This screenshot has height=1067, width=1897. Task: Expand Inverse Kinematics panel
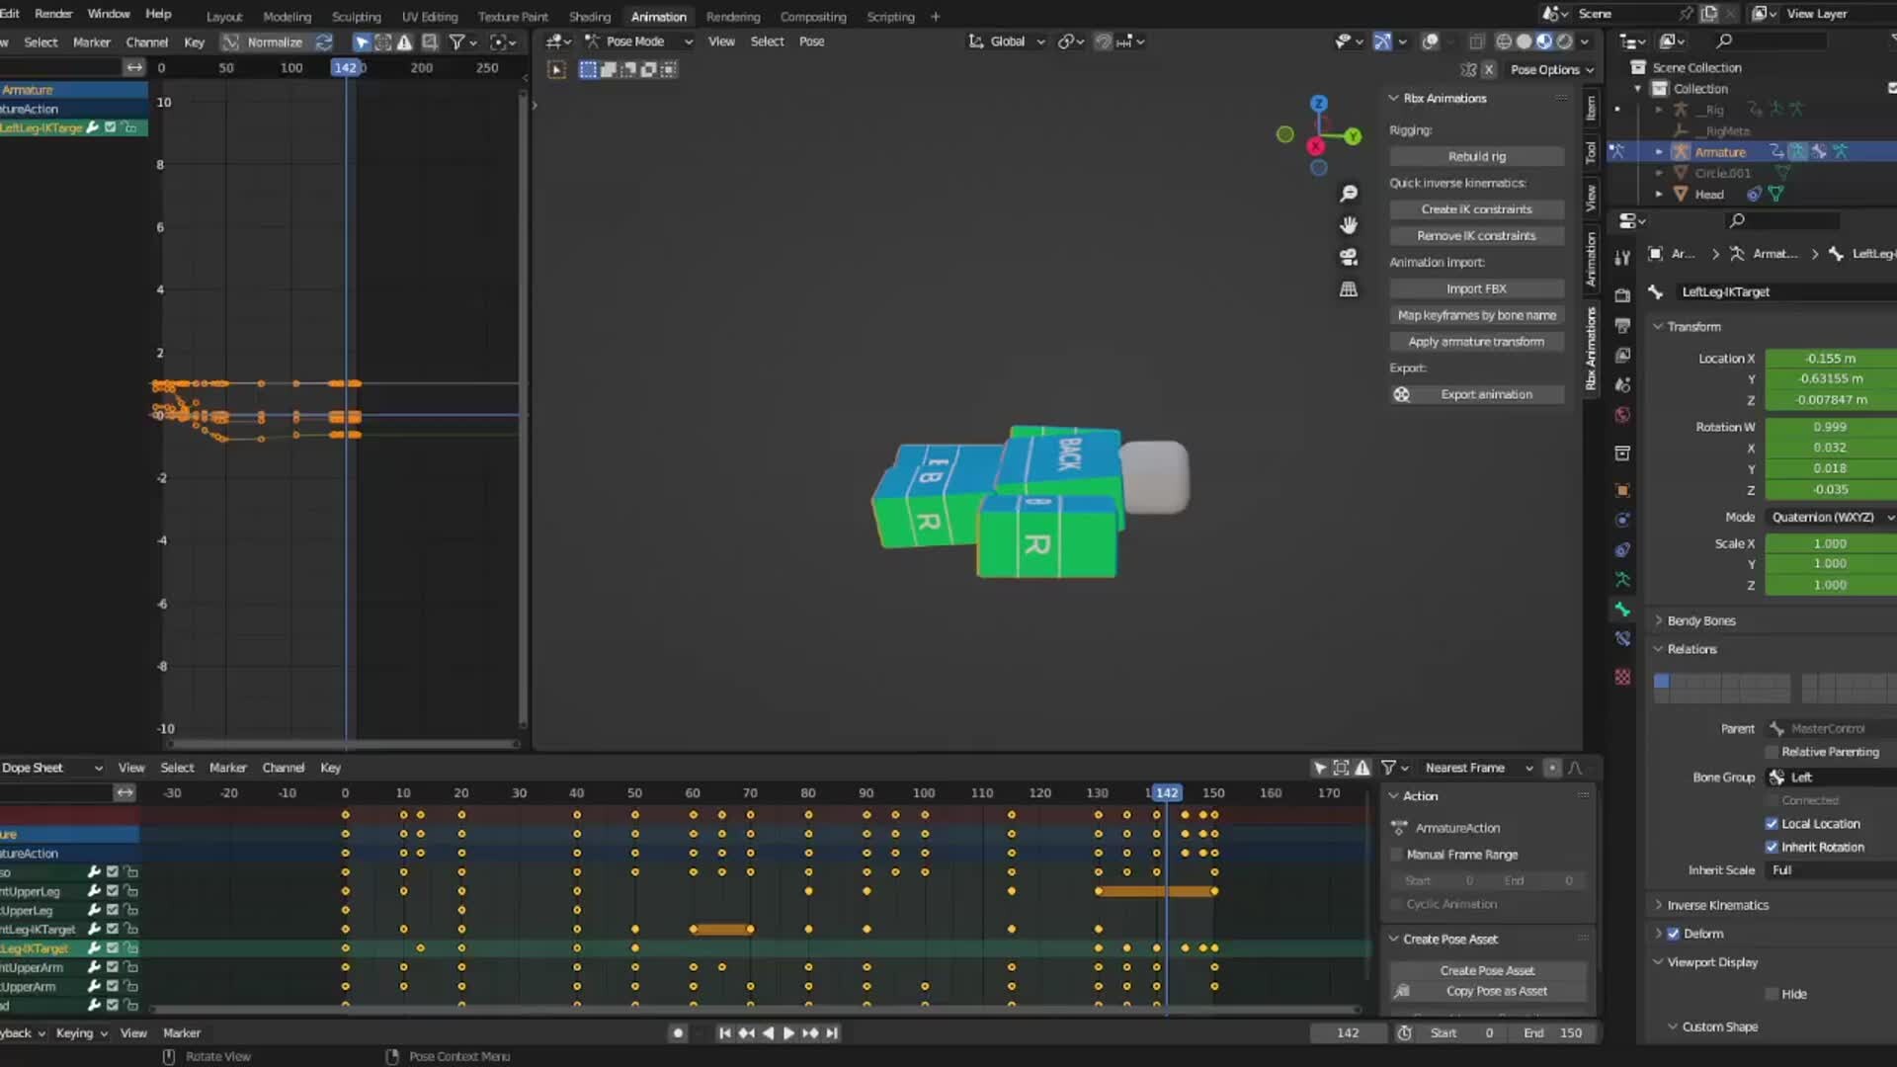click(1716, 905)
